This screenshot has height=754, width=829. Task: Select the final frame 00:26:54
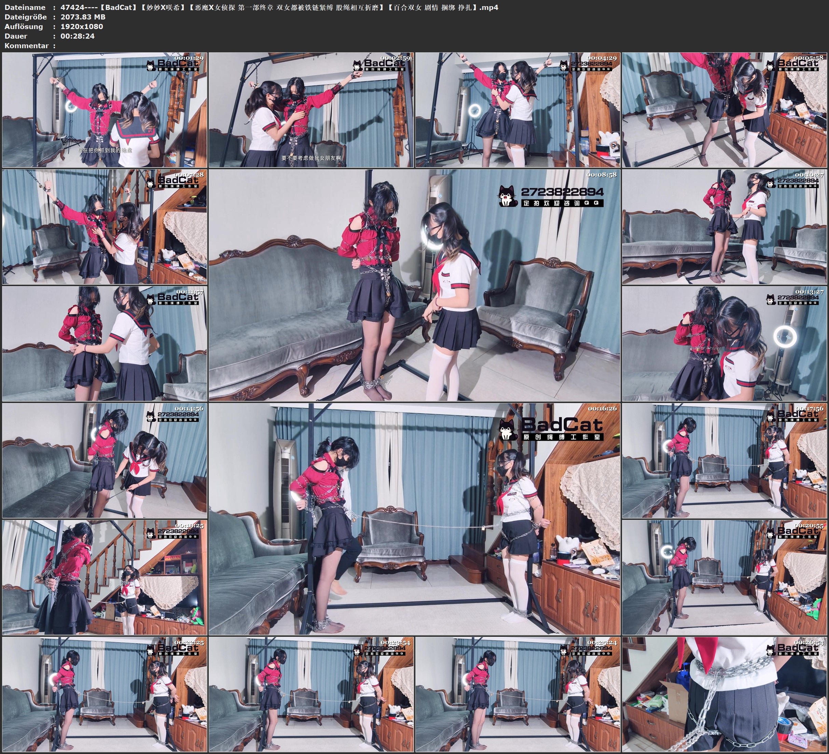(x=724, y=694)
